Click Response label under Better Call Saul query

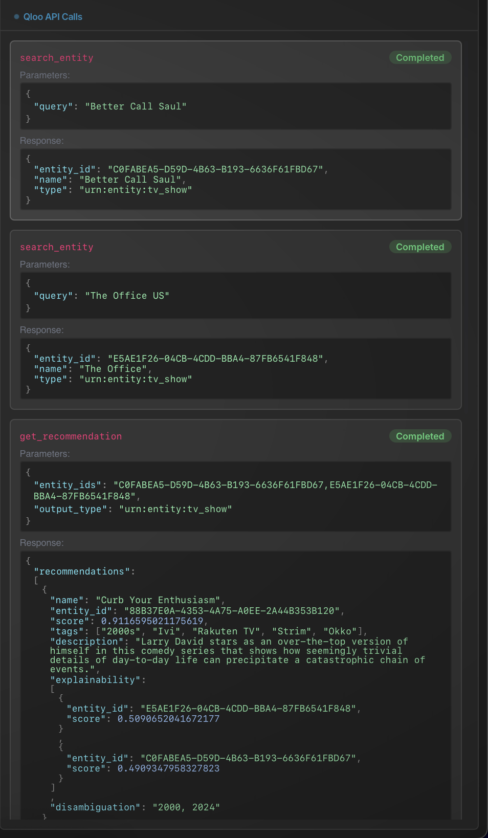42,141
